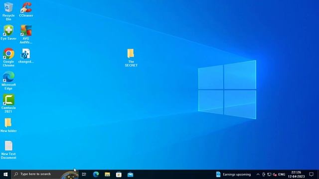Select the AVG AntiVirus desktop shortcut

click(26, 34)
